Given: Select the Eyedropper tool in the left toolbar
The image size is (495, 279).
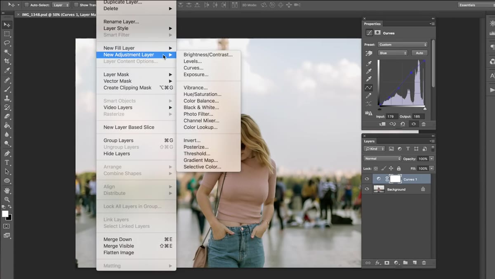Looking at the screenshot, I should click(7, 71).
